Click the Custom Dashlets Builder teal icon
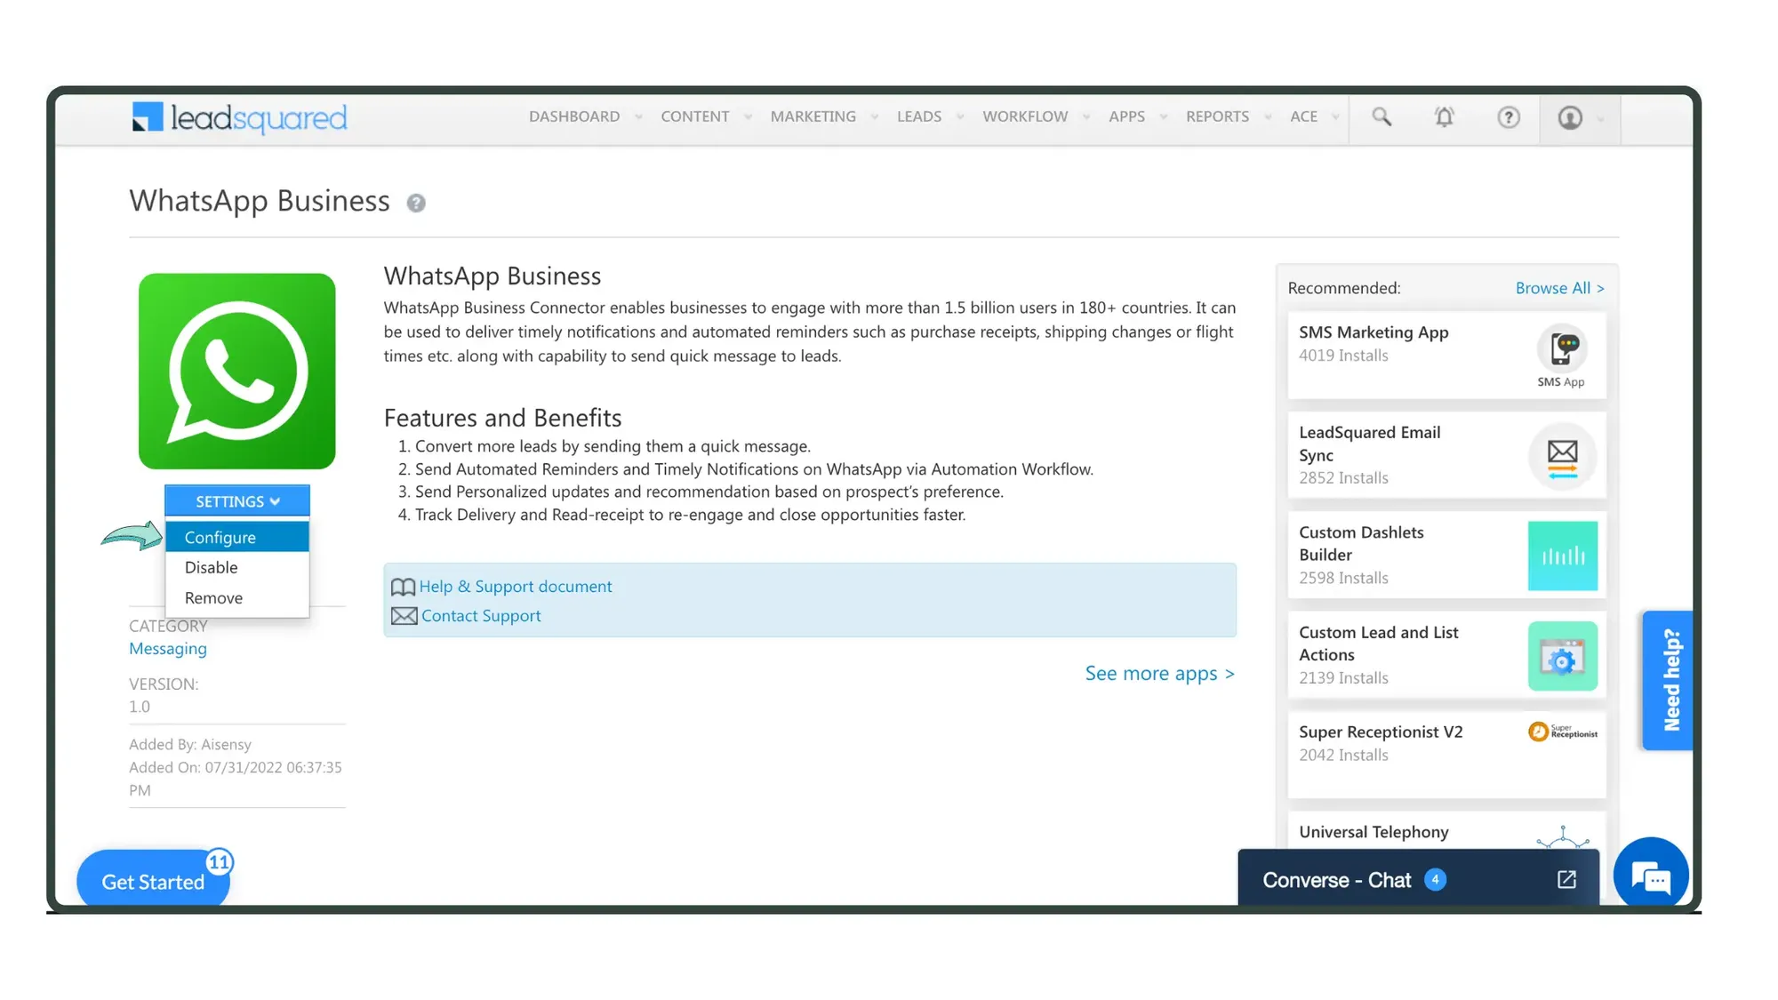This screenshot has height=1000, width=1778. (1562, 556)
